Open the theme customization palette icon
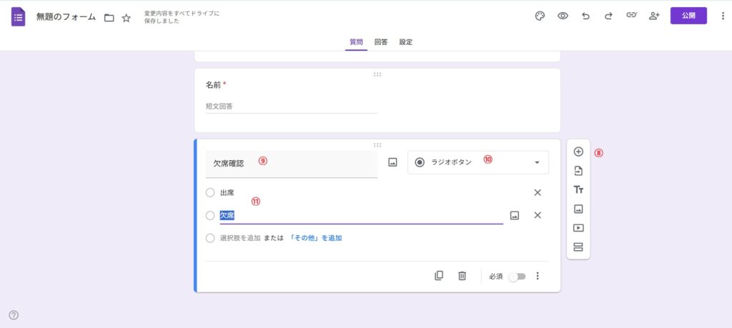Image resolution: width=732 pixels, height=328 pixels. tap(540, 16)
